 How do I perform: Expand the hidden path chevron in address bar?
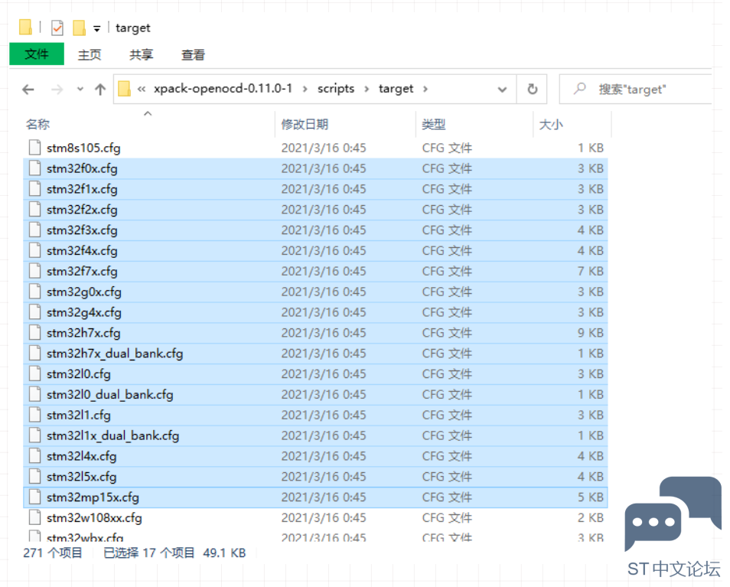(x=142, y=89)
